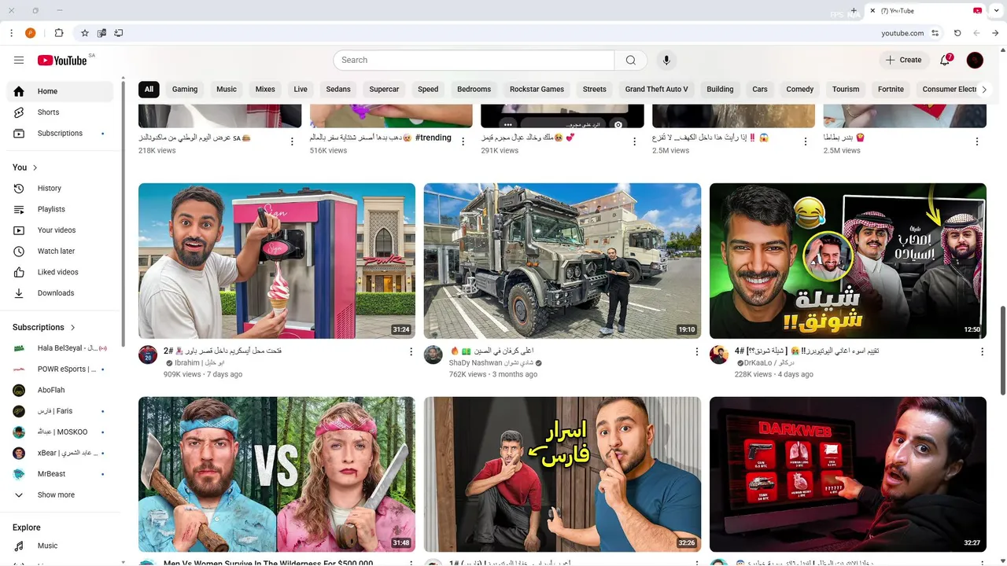Open History in the sidebar
The height and width of the screenshot is (566, 1007).
(61, 189)
